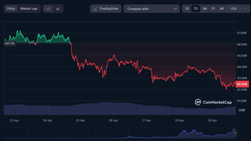Open the TradingView chart

click(x=106, y=9)
